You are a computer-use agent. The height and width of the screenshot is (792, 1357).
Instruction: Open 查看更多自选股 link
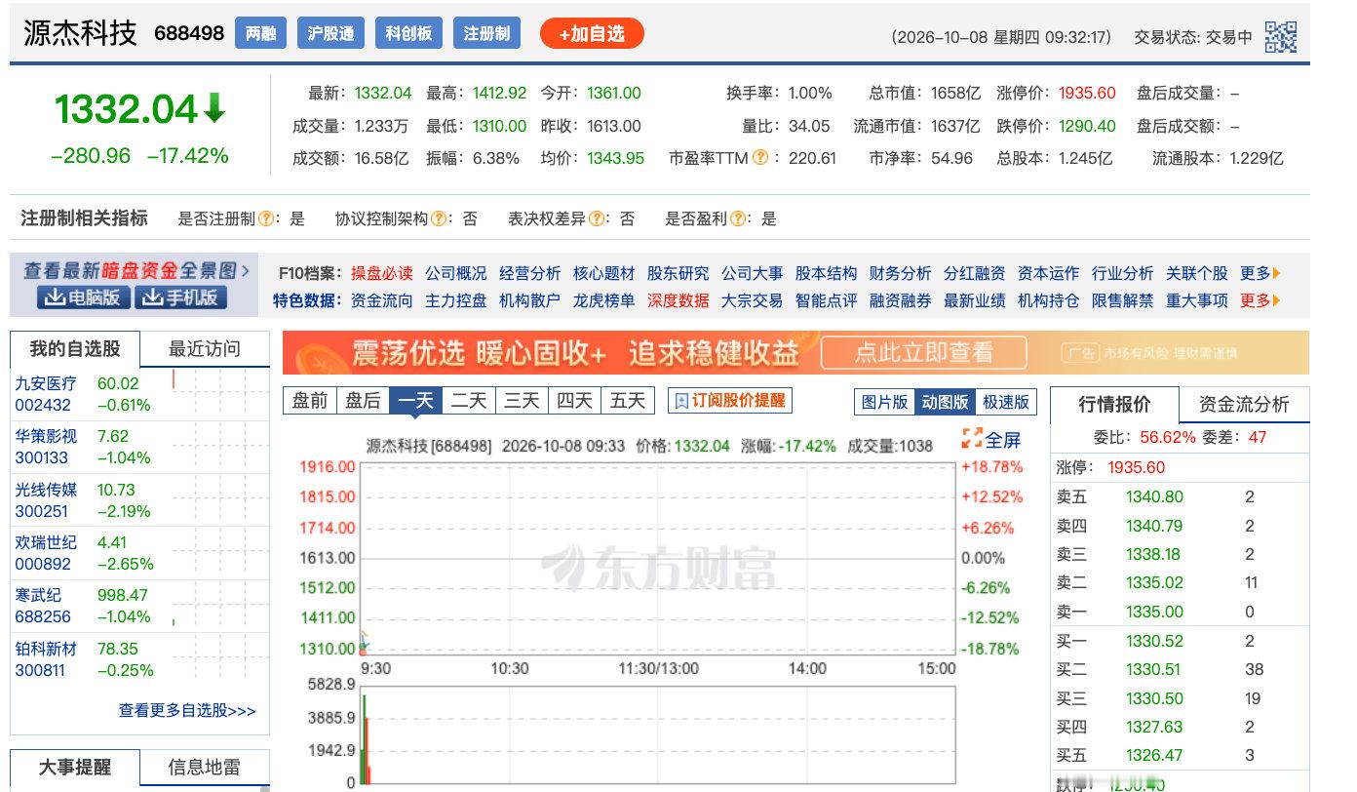pyautogui.click(x=187, y=711)
